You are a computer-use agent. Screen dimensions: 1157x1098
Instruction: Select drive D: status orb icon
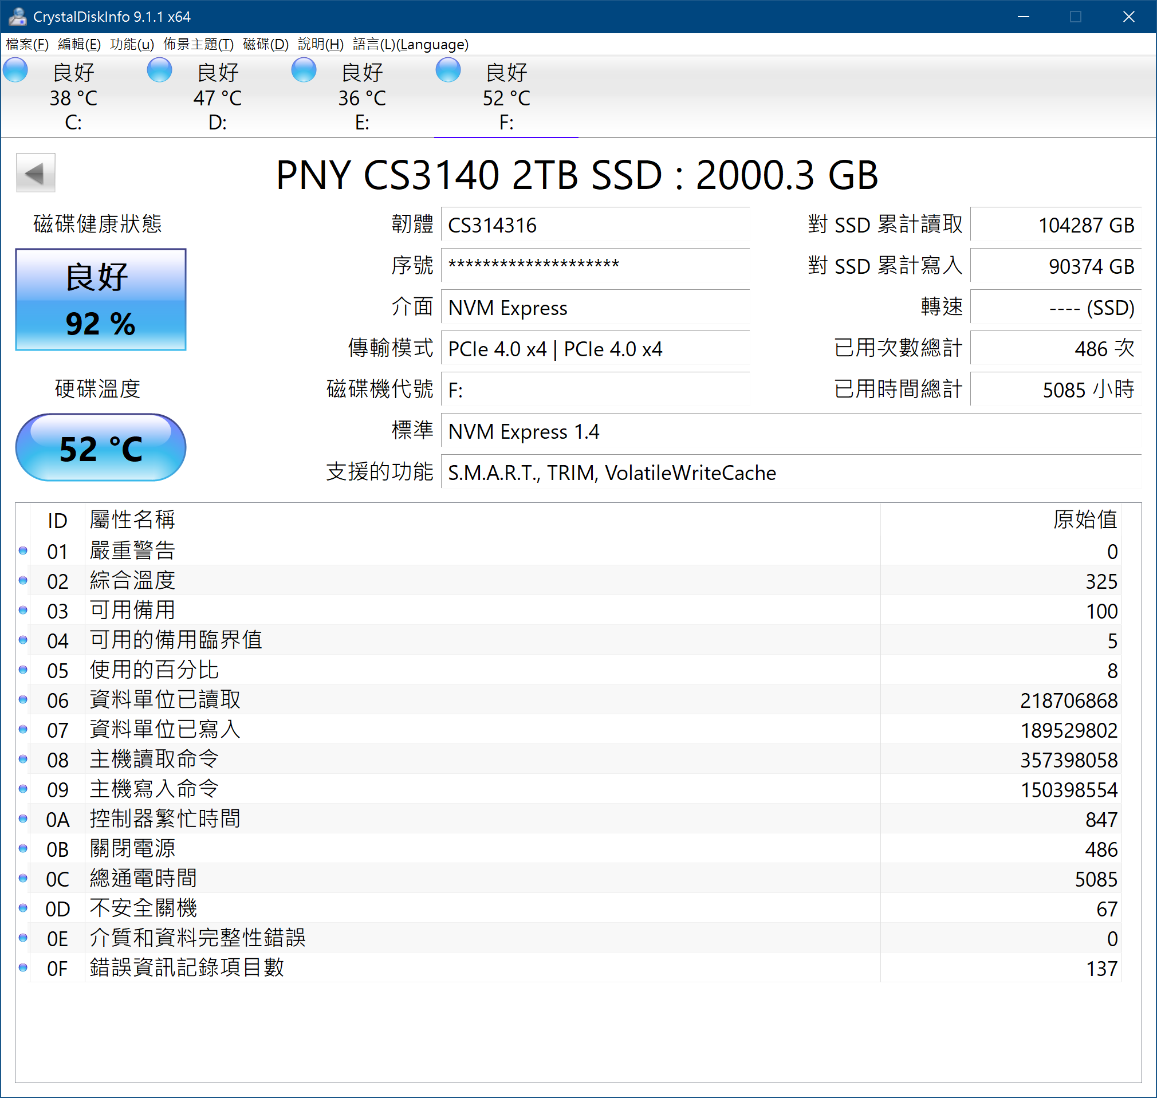tap(160, 71)
